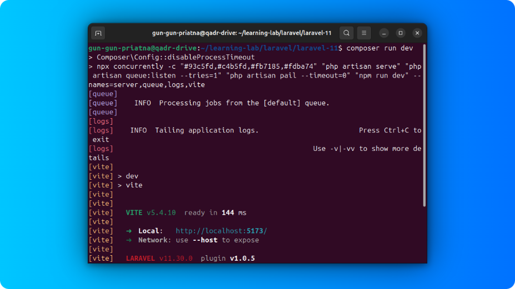Image resolution: width=515 pixels, height=289 pixels.
Task: Open the terminal hamburger menu
Action: tap(364, 33)
